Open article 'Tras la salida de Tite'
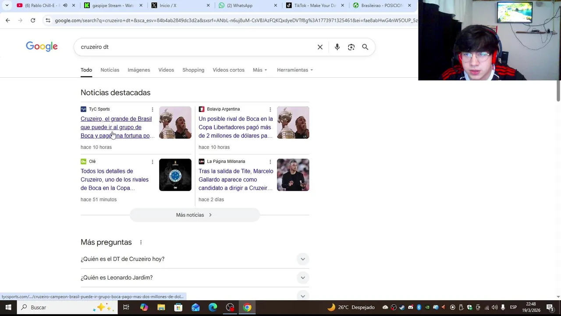The height and width of the screenshot is (316, 561). 236,180
